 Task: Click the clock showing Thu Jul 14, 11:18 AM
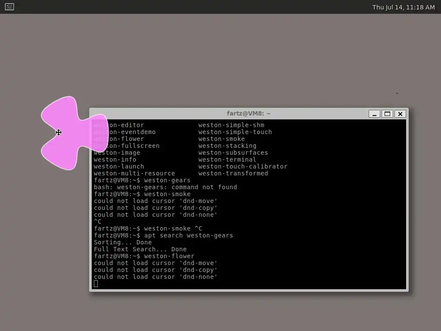pos(403,7)
